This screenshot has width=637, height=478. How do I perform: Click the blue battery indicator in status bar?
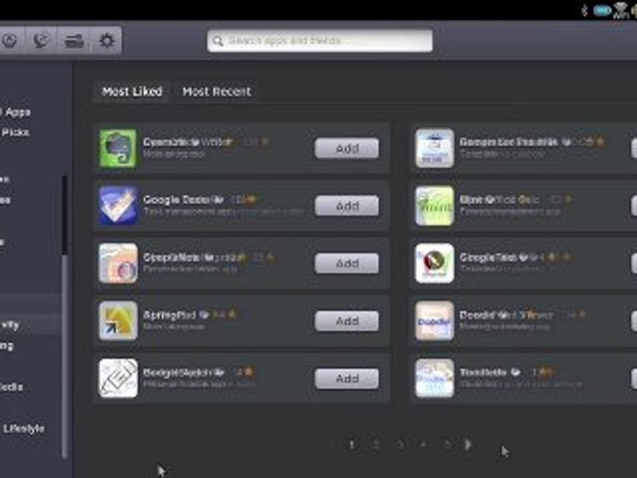point(602,10)
